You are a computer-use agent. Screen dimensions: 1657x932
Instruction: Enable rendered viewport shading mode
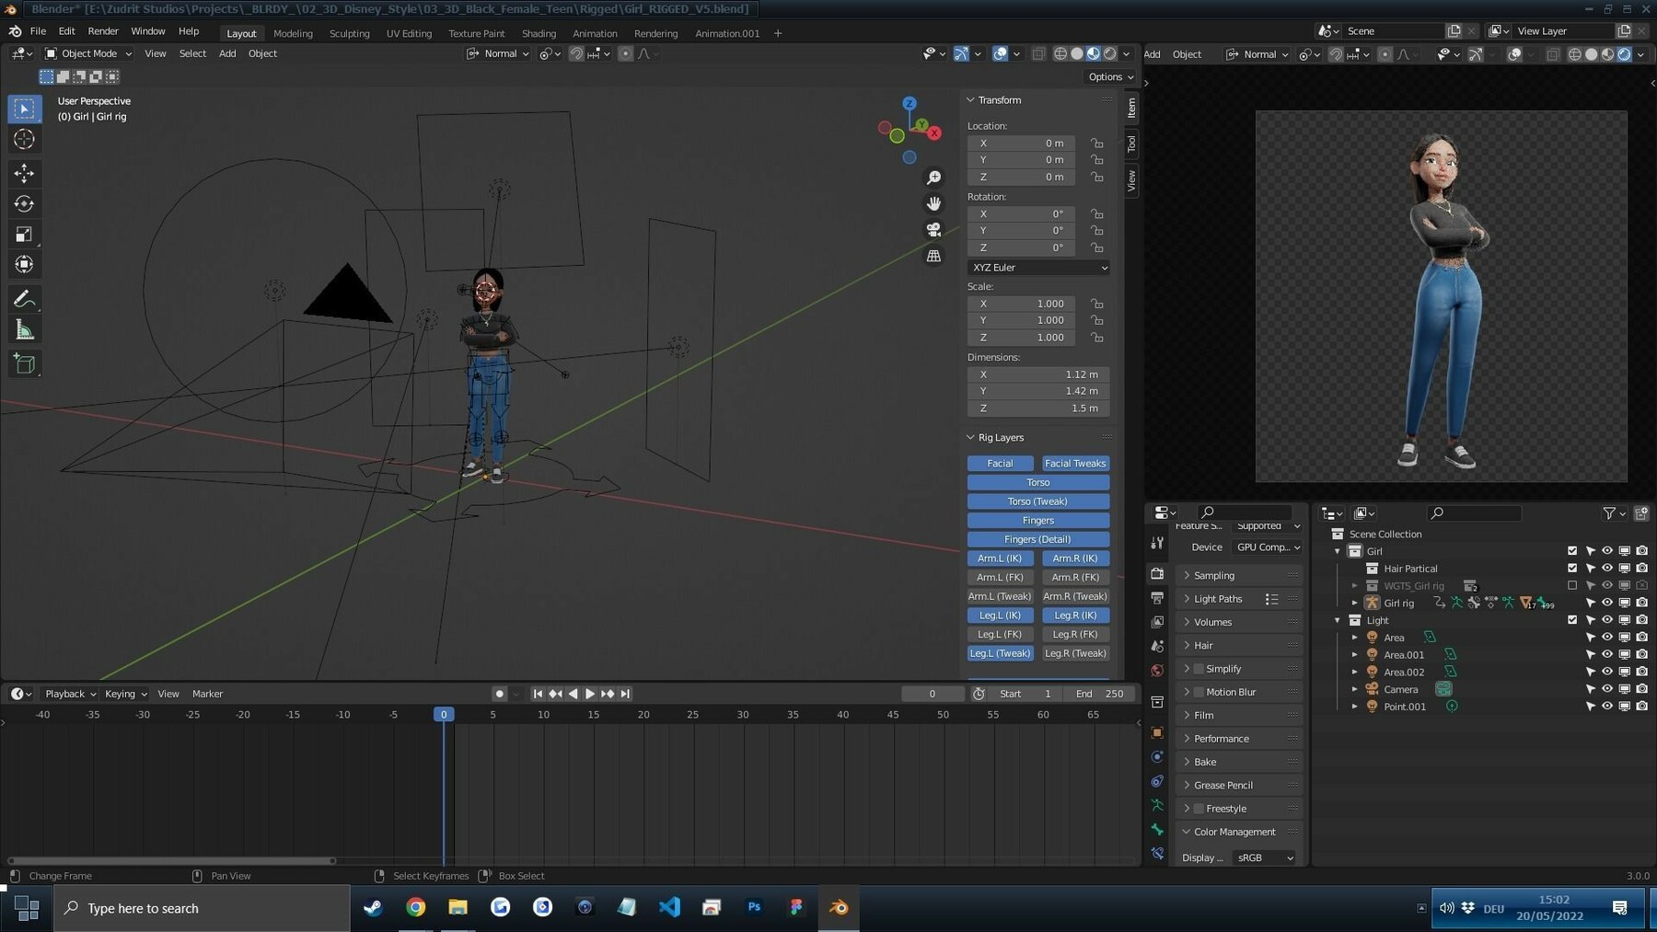tap(1108, 53)
